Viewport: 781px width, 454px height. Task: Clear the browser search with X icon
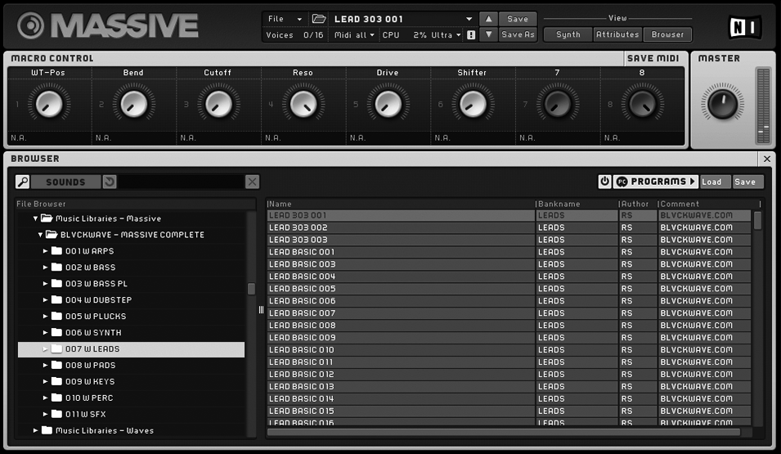(253, 182)
